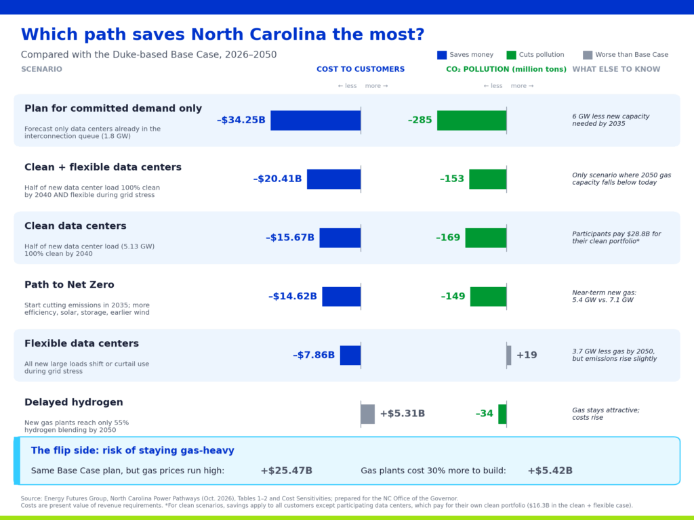The height and width of the screenshot is (520, 694).
Task: Click the '–149' pollution value
Action: coord(453,297)
